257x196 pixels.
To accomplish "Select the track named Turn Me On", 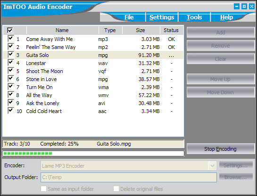I will coord(39,87).
